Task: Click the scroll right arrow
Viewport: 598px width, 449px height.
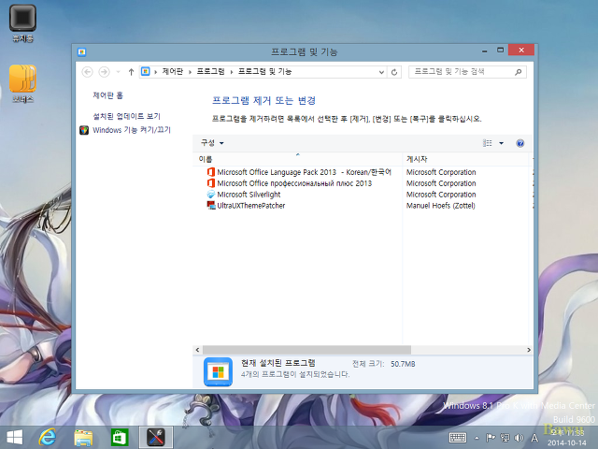Action: click(x=529, y=350)
